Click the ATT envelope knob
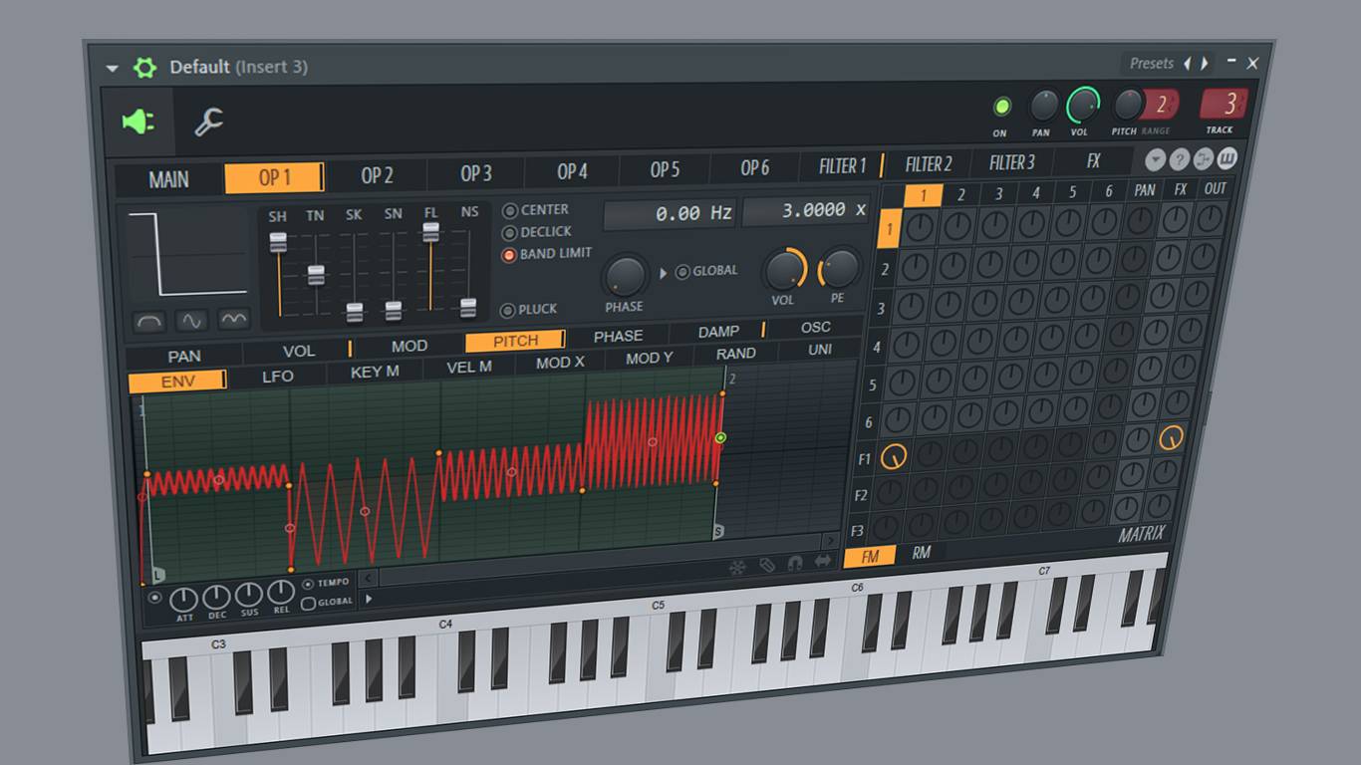1361x765 pixels. [184, 600]
